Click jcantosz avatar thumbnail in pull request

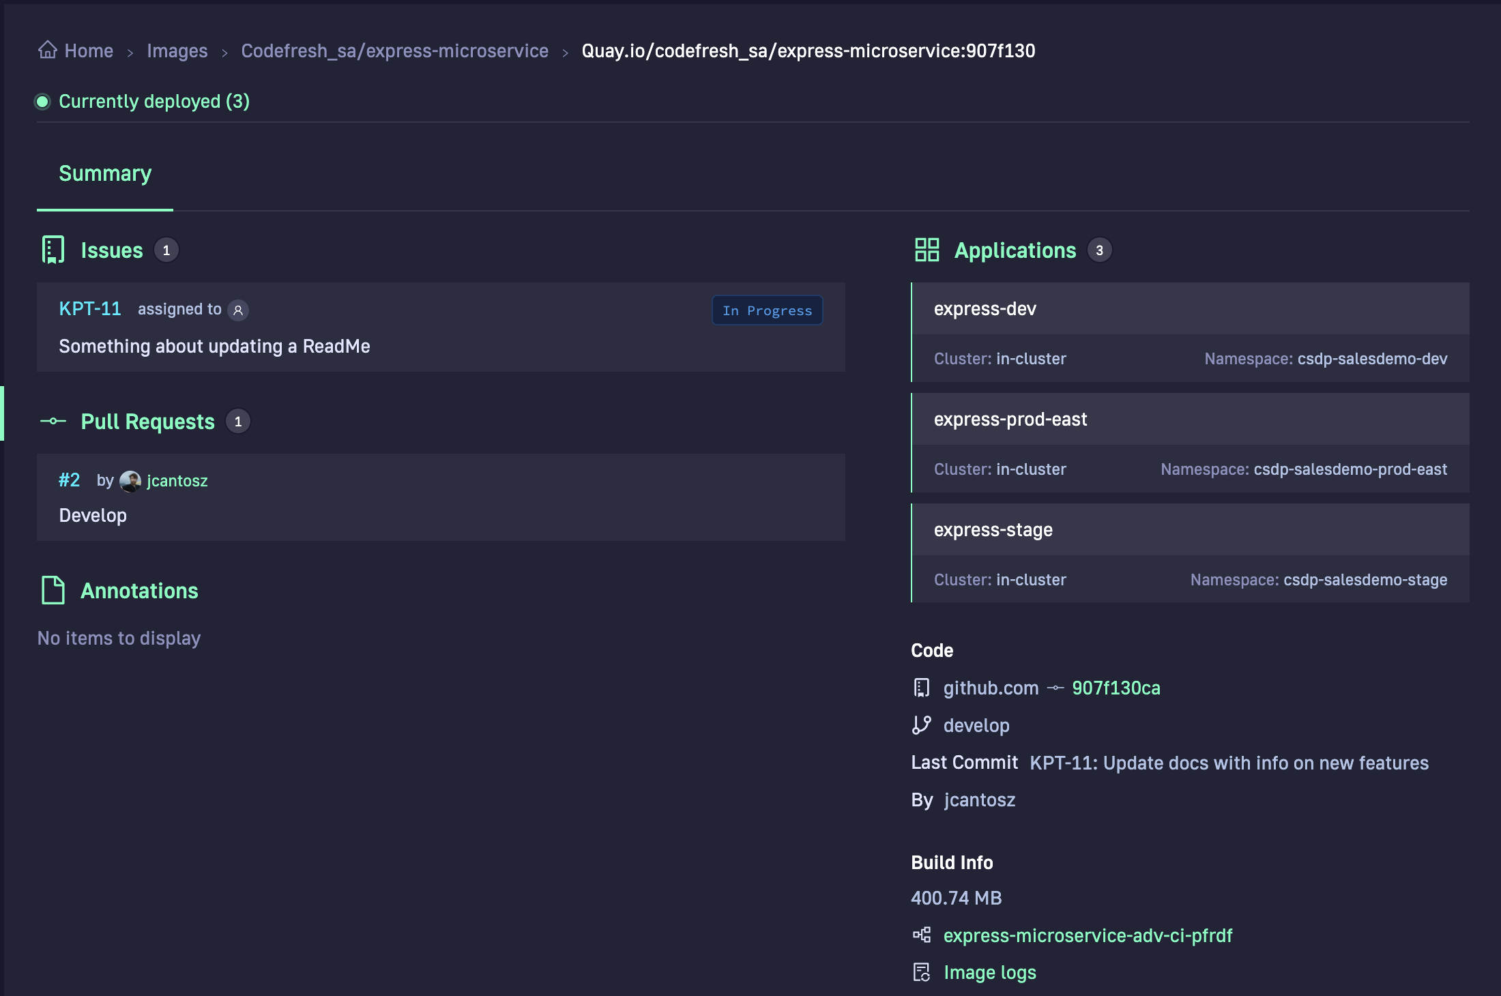coord(130,481)
